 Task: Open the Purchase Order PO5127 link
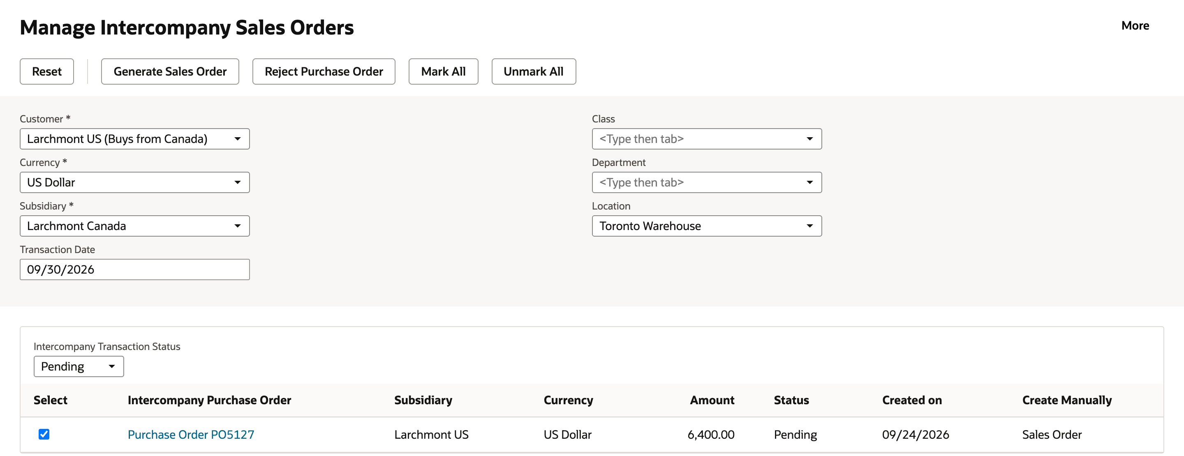(191, 434)
